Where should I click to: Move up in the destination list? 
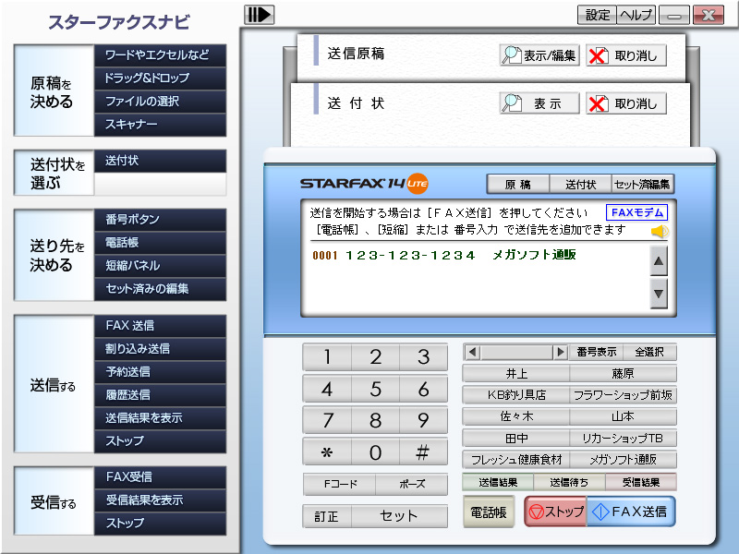(x=659, y=260)
